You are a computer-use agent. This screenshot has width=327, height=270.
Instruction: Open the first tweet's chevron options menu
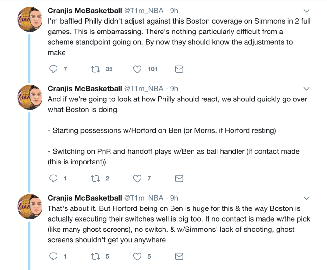[306, 11]
